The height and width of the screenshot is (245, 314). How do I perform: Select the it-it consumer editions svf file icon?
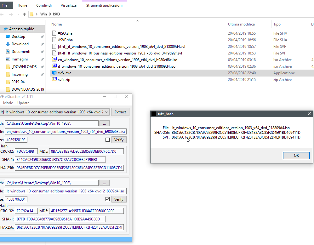54,46
